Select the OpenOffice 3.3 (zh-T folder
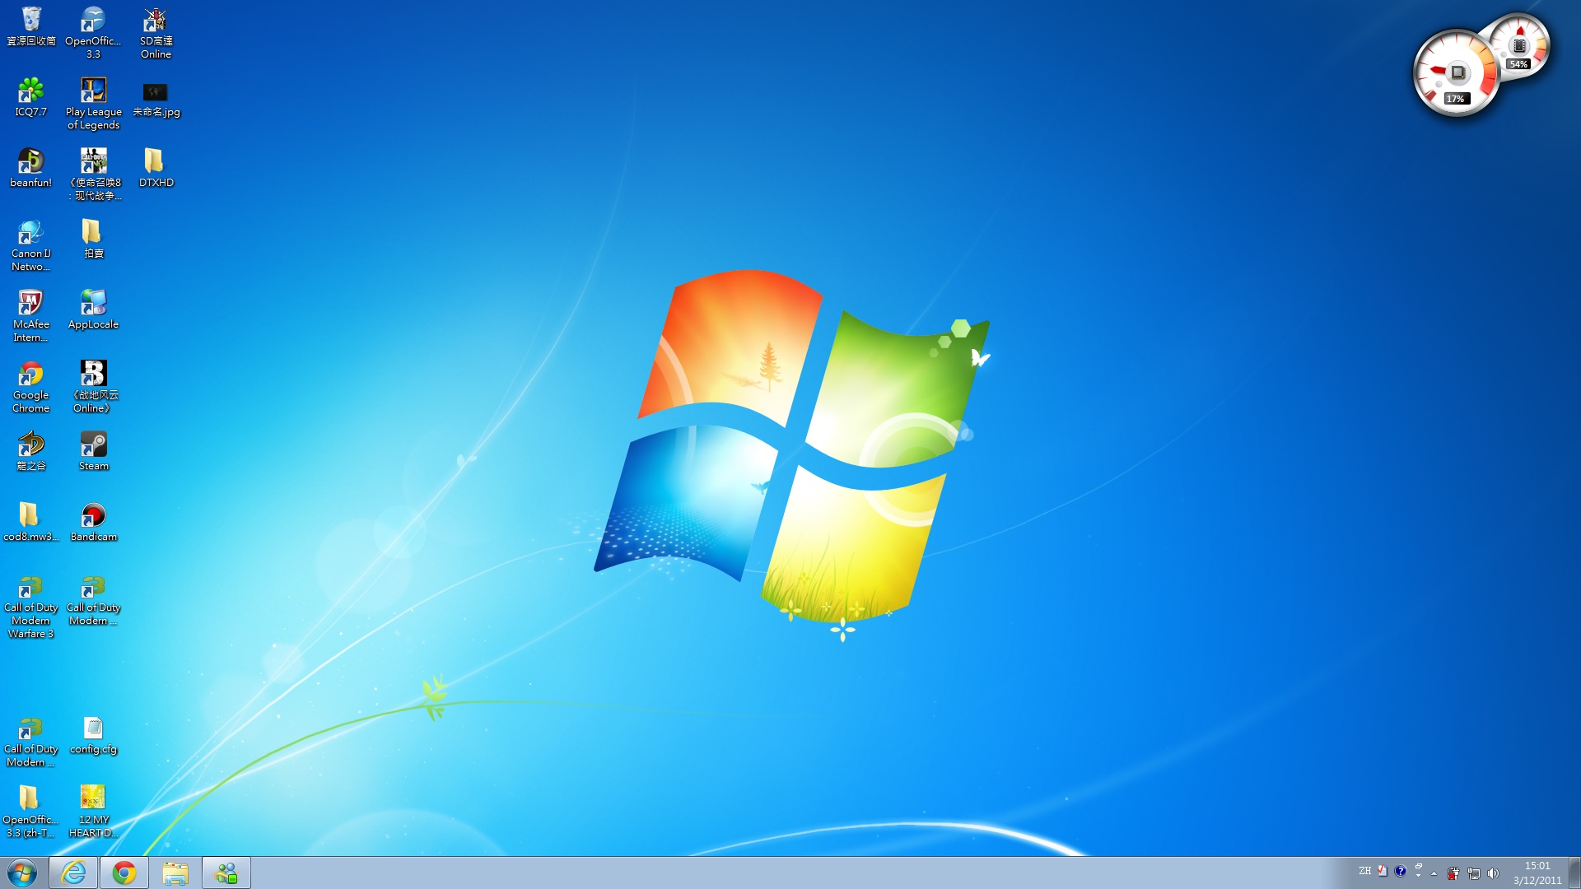 (31, 812)
